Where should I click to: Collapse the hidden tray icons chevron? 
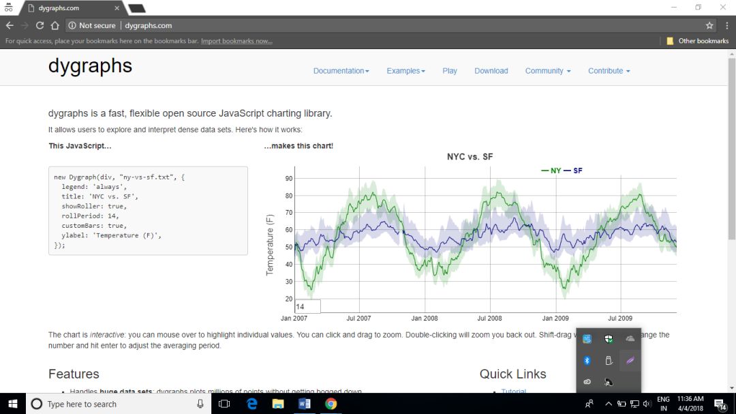609,404
